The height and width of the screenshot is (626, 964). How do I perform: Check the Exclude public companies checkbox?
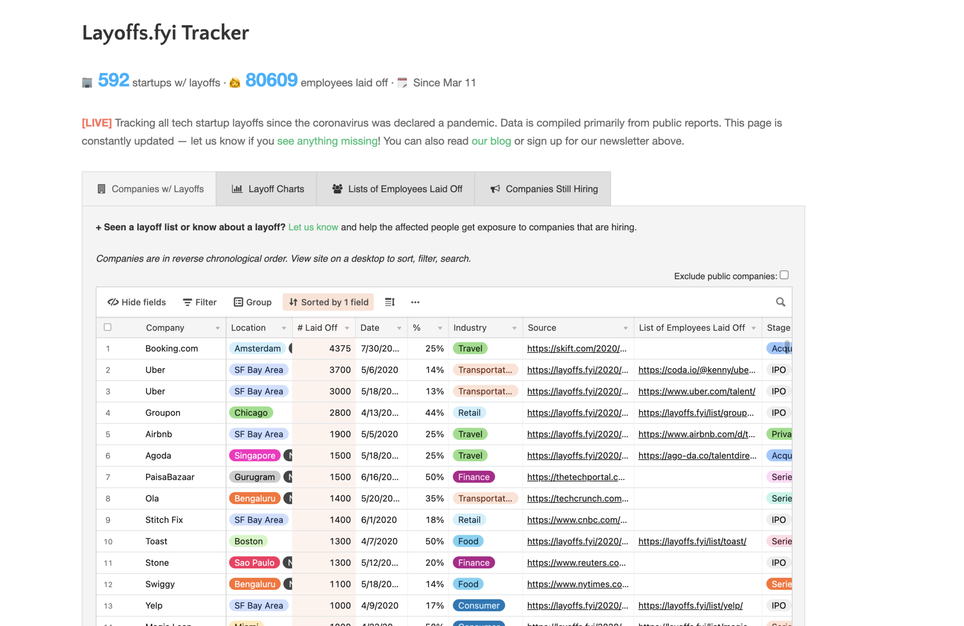pyautogui.click(x=784, y=275)
